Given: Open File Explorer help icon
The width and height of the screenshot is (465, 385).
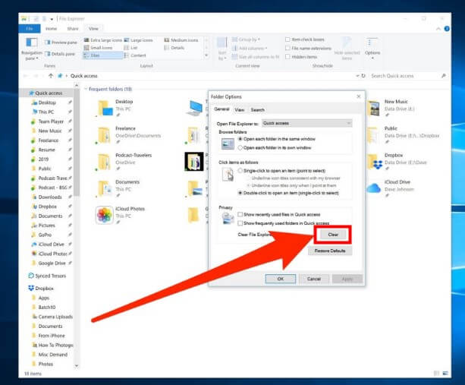Looking at the screenshot, I should tap(447, 29).
